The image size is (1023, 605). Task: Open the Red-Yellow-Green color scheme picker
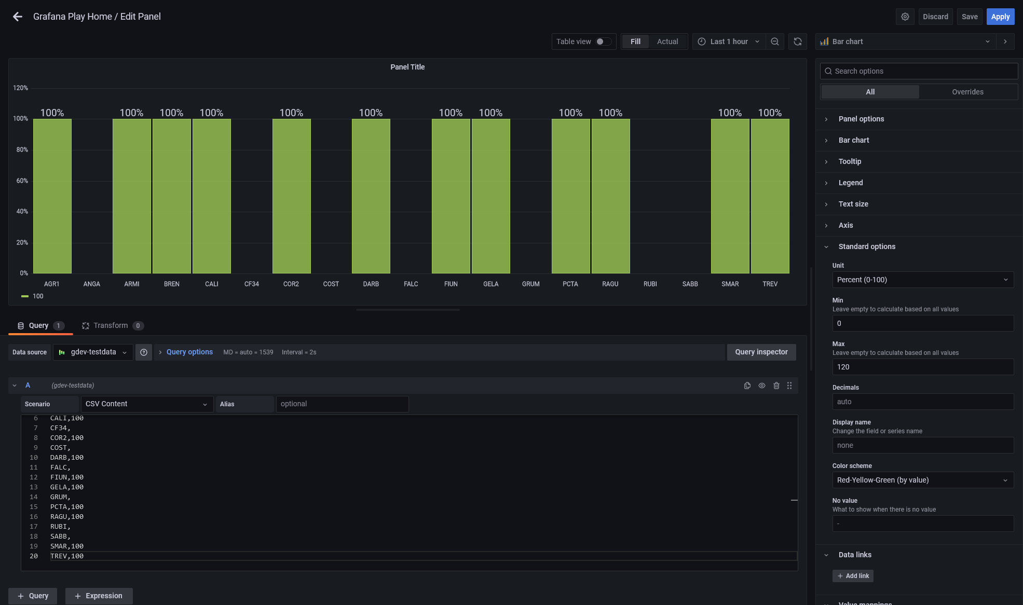(x=922, y=480)
